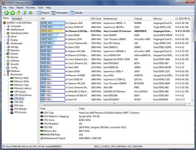The height and width of the screenshot is (150, 196).
Task: Open the View menu
Action: pyautogui.click(x=11, y=8)
